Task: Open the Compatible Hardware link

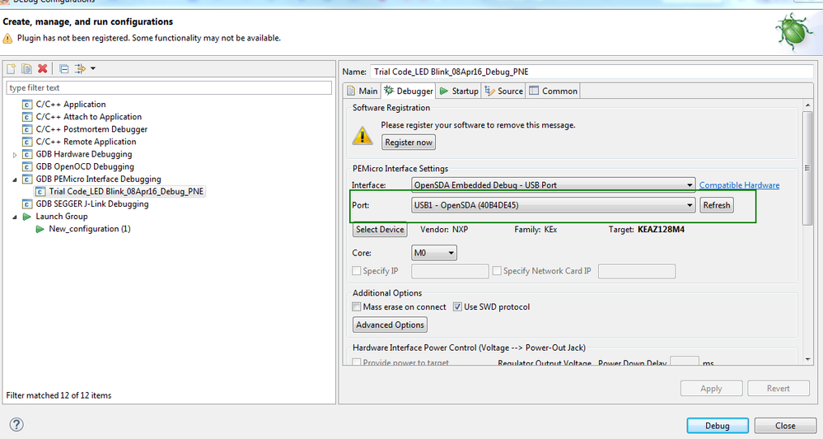Action: click(739, 185)
